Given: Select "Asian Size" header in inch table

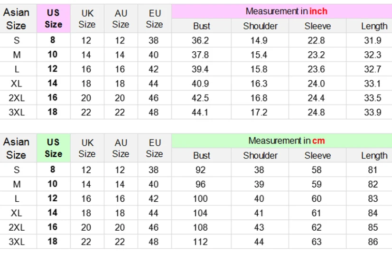Looking at the screenshot, I should (16, 19).
